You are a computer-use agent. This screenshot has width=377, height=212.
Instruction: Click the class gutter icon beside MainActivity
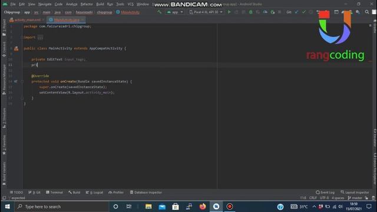[x=16, y=48]
